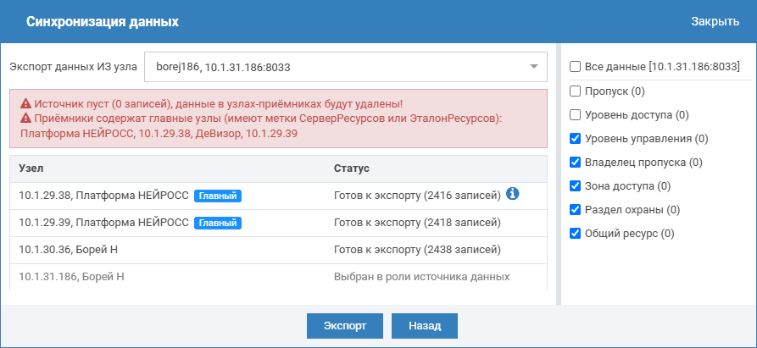Click the warning triangle before Приёмники содержат

(25, 119)
